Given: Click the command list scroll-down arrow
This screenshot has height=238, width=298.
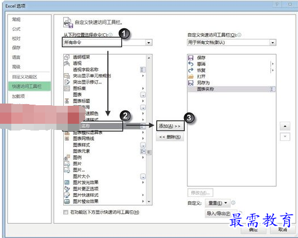Looking at the screenshot, I should click(149, 201).
